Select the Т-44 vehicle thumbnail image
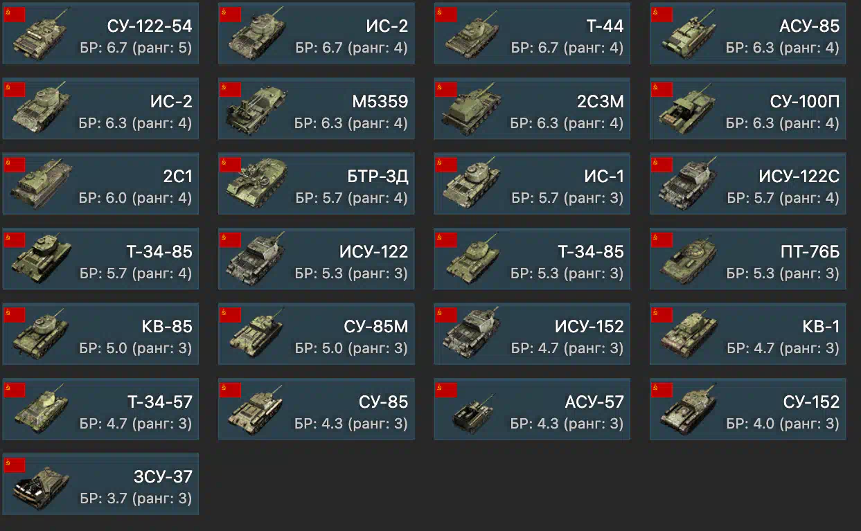Viewport: 861px width, 531px height. click(x=472, y=36)
